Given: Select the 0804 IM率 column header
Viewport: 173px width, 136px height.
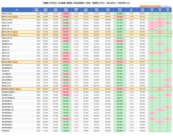Looking at the screenshot, I should click(x=120, y=10).
